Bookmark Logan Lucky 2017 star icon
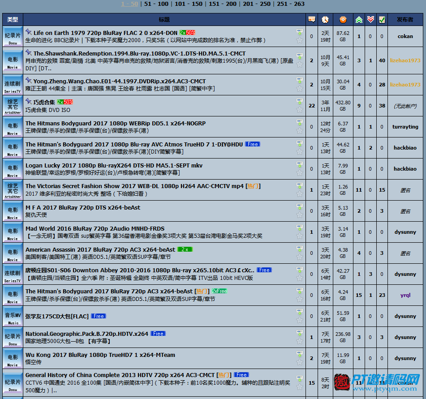The width and height of the screenshot is (426, 399). point(299,173)
